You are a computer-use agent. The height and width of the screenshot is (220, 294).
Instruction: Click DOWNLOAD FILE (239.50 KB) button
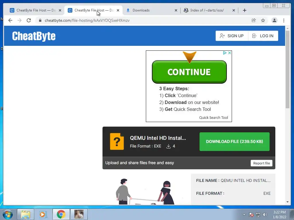pos(234,142)
